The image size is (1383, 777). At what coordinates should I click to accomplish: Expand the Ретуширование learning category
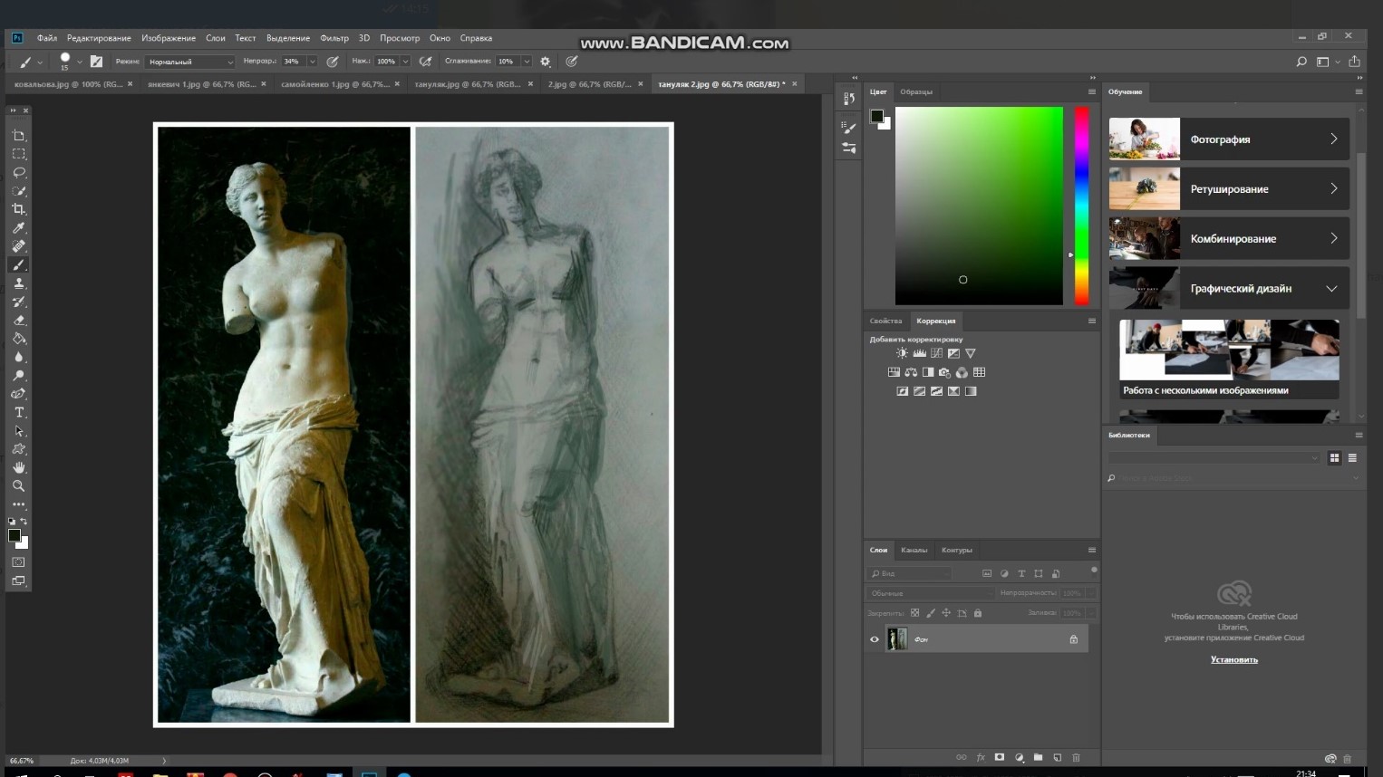pos(1229,189)
